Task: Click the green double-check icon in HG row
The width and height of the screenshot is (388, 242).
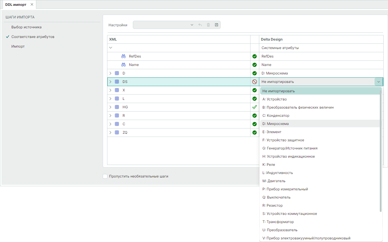Action: (x=255, y=107)
